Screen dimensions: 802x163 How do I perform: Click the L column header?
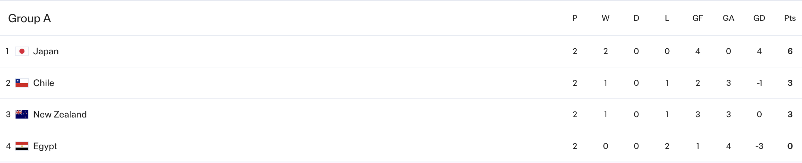667,18
